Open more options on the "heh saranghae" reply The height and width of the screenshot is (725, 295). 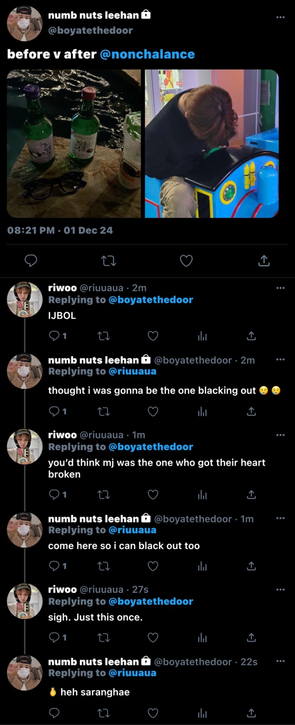[280, 661]
